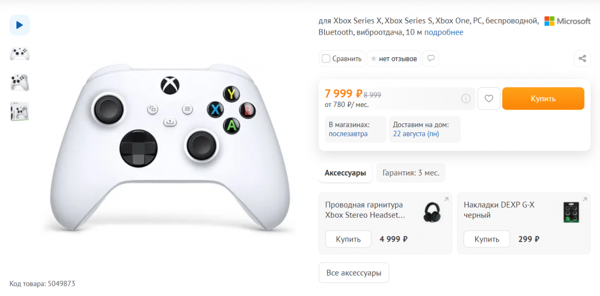Select the 'Гарантия: 3 мес.' tab
This screenshot has width=600, height=296.
tap(411, 173)
